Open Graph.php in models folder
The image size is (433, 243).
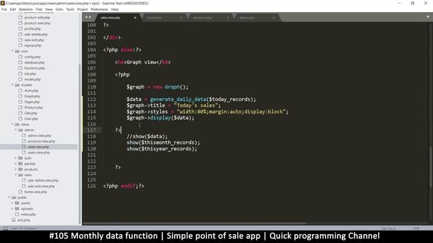32,96
